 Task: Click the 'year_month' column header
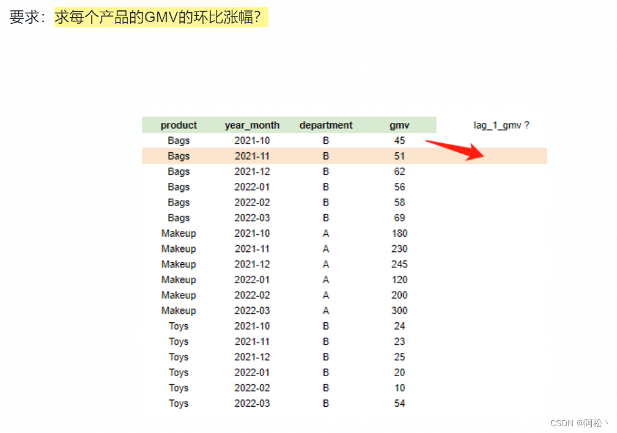click(252, 125)
